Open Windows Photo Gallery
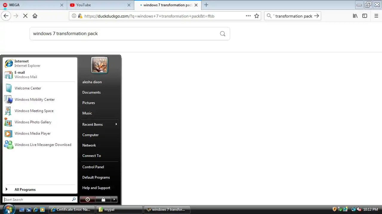 [40, 122]
